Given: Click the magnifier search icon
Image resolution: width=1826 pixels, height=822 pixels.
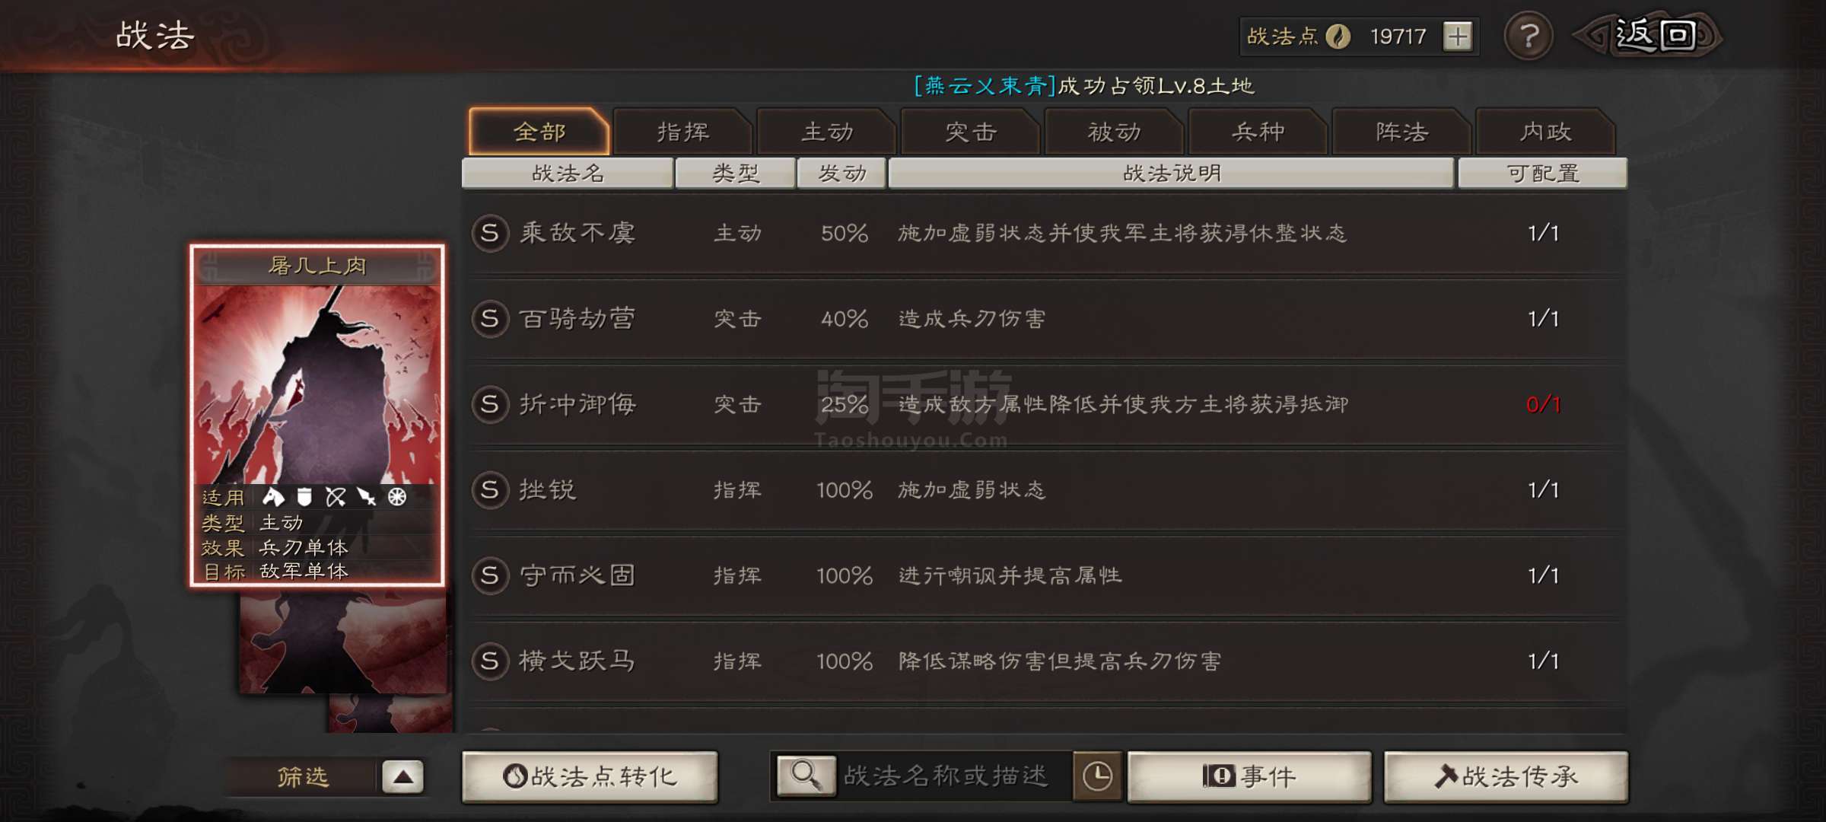Looking at the screenshot, I should [806, 776].
